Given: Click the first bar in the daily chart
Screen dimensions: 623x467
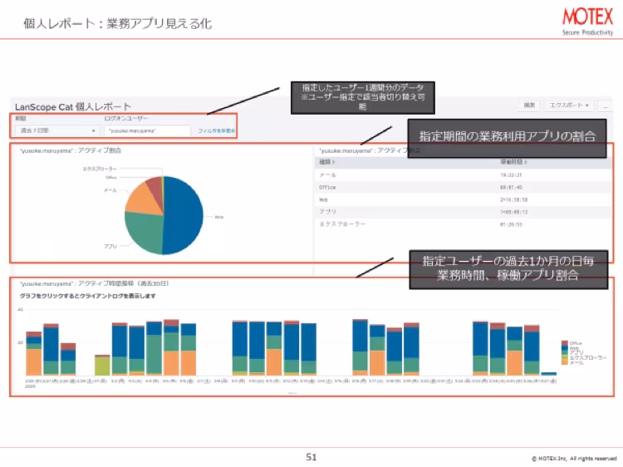Looking at the screenshot, I should 34,353.
